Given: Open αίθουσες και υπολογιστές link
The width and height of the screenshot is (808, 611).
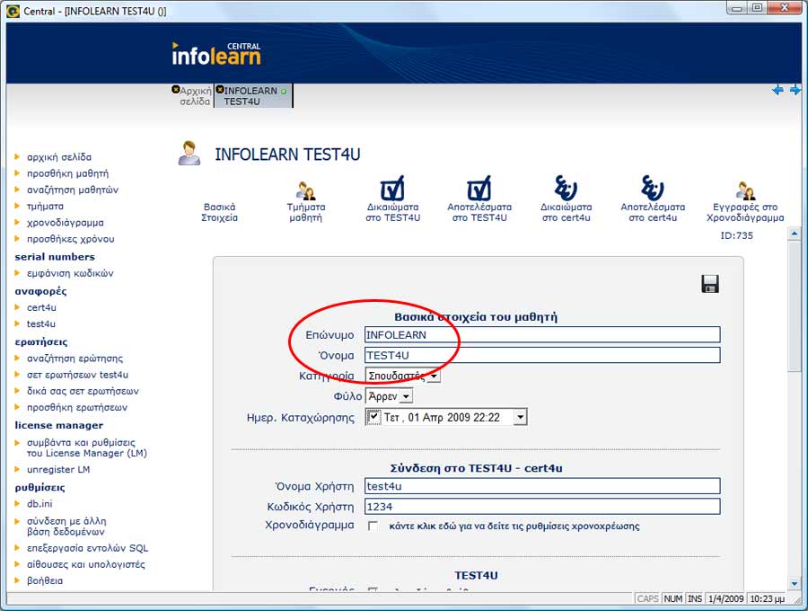Looking at the screenshot, I should (86, 564).
